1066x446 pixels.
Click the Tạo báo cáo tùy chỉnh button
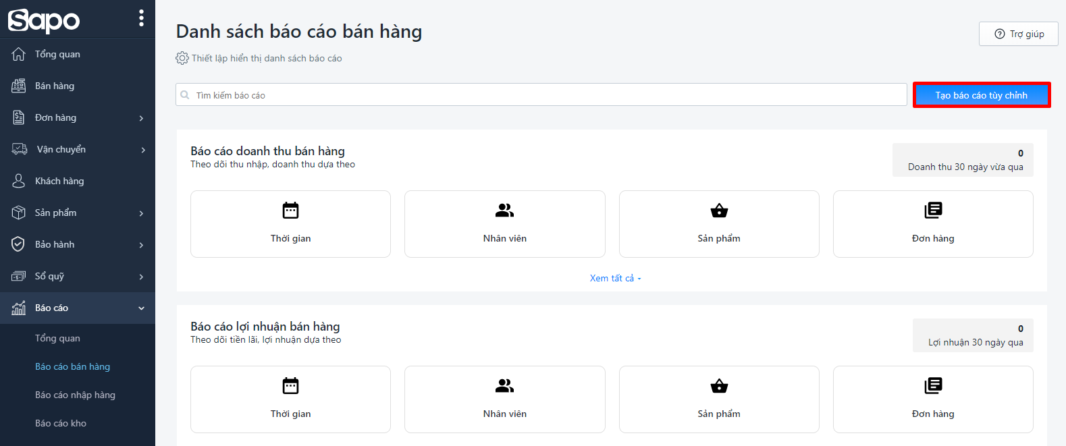[981, 95]
